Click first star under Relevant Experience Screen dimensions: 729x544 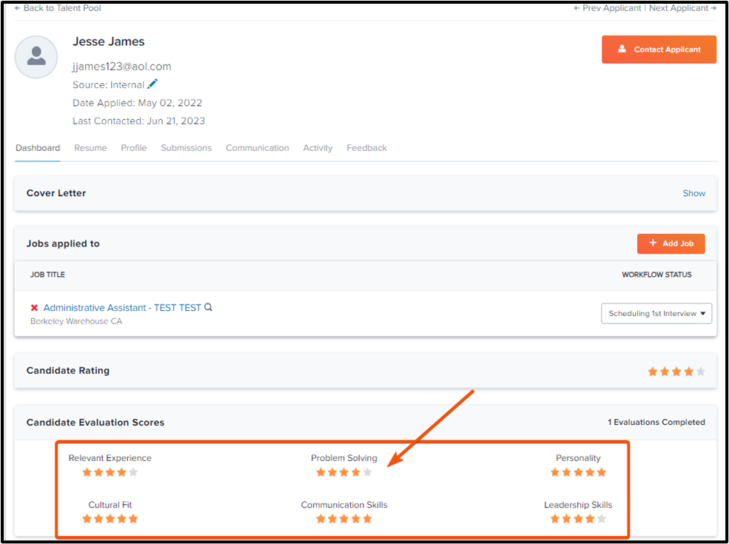click(x=87, y=472)
